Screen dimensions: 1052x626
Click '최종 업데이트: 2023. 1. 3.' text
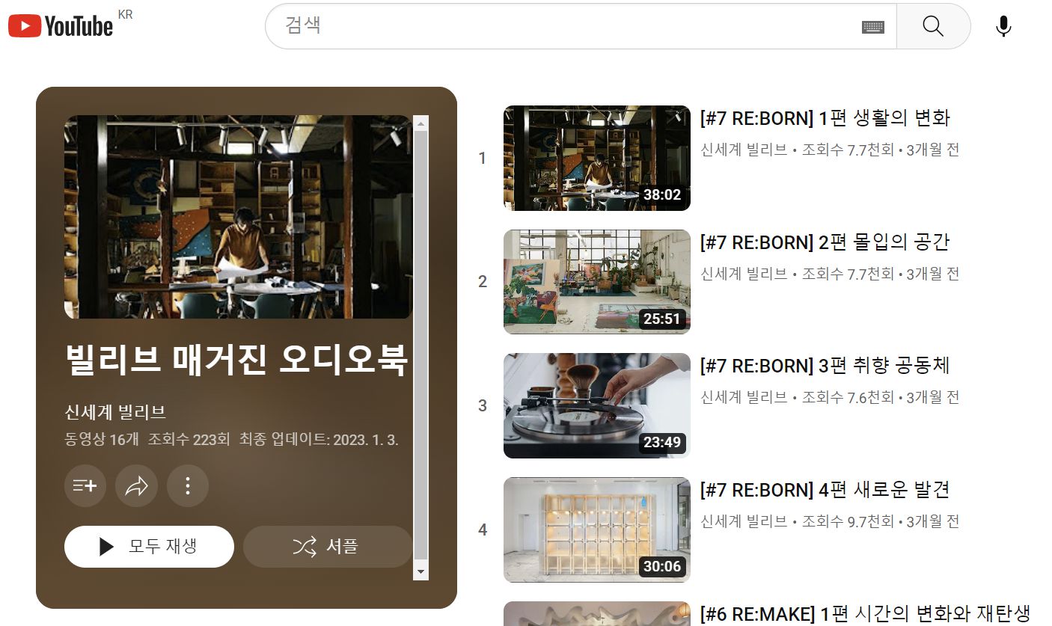(319, 439)
